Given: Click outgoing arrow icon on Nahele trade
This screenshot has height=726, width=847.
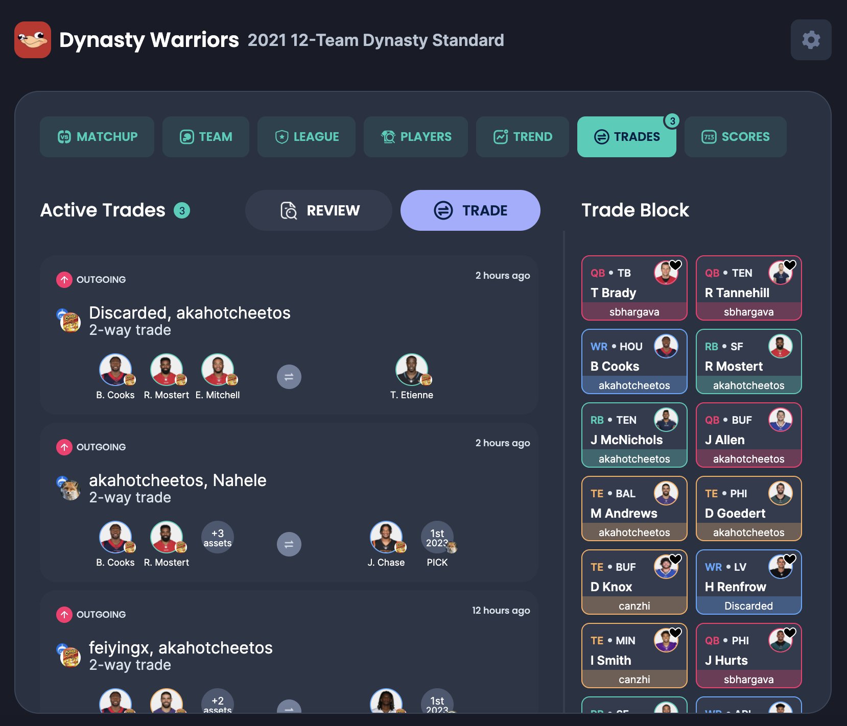Looking at the screenshot, I should pos(64,447).
